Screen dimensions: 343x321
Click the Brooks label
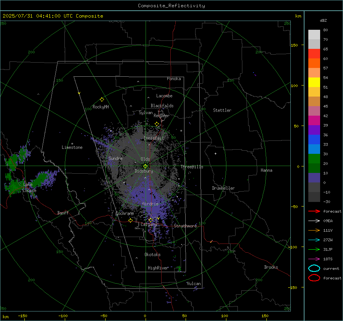coord(271,267)
